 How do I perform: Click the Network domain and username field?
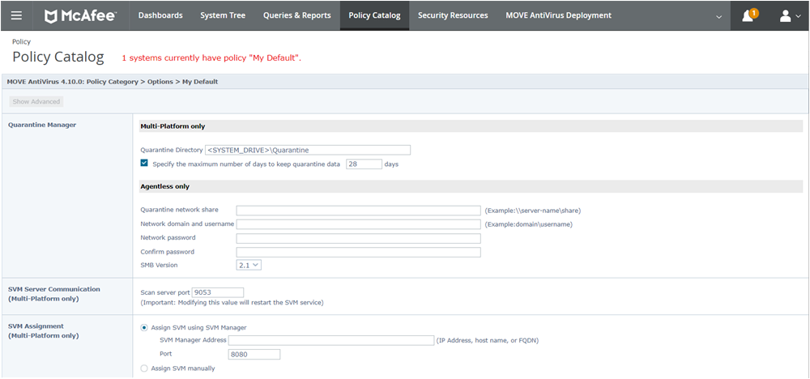(x=359, y=224)
